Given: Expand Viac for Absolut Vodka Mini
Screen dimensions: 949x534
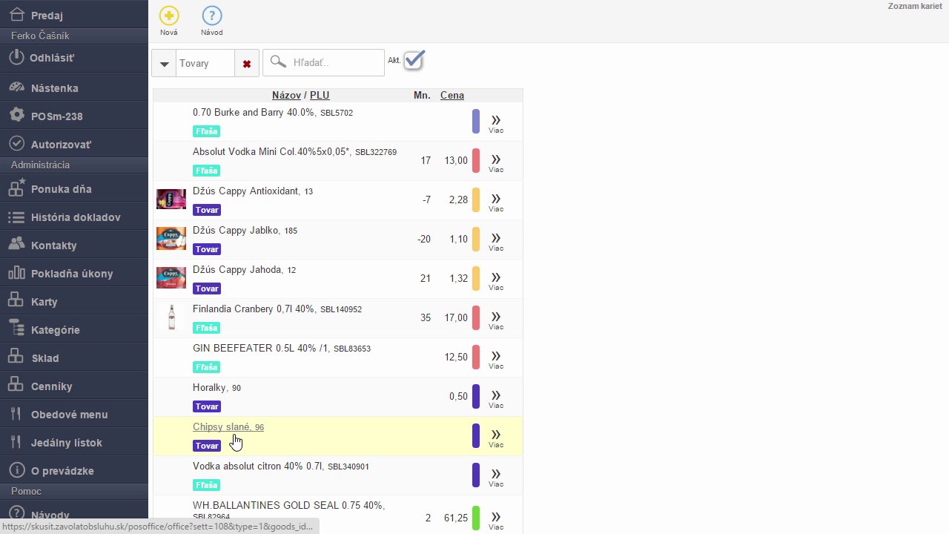Looking at the screenshot, I should point(496,162).
